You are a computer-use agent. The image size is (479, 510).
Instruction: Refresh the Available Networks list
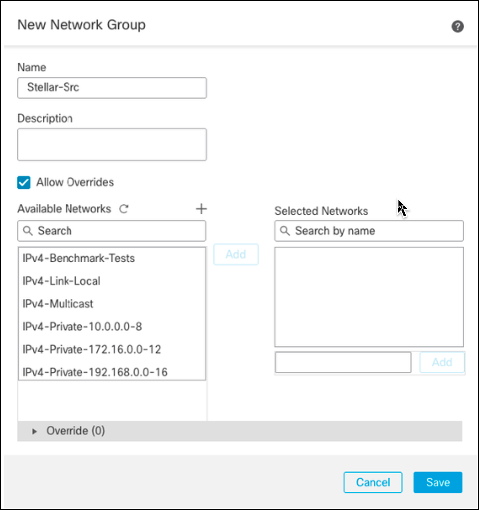[124, 209]
